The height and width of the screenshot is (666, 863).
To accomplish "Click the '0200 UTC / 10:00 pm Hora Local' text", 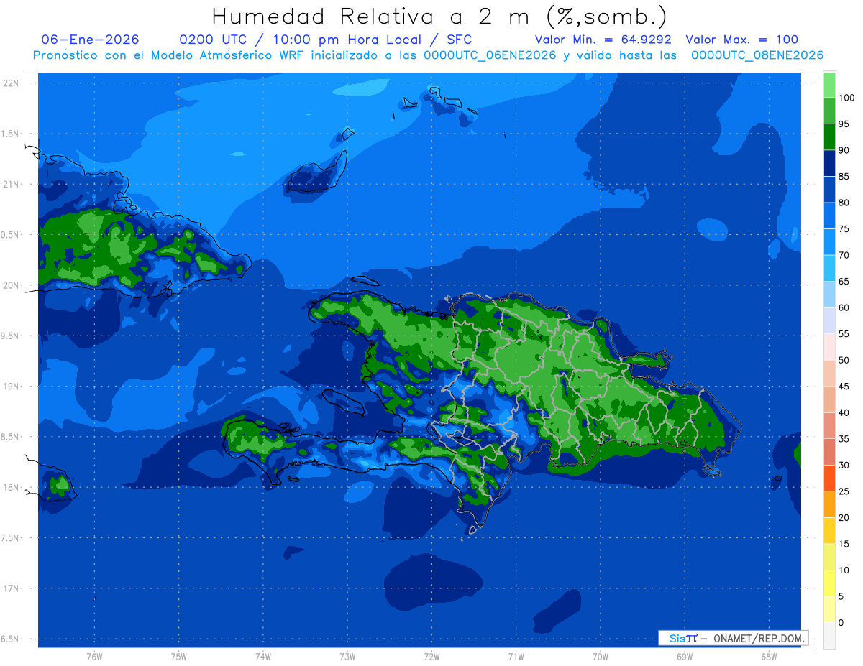I will click(304, 40).
